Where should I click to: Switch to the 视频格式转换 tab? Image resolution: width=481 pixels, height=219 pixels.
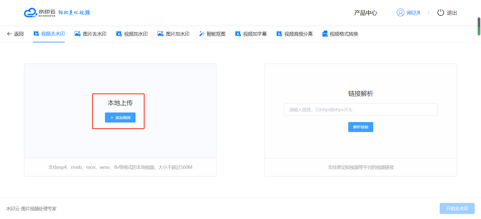[x=344, y=34]
